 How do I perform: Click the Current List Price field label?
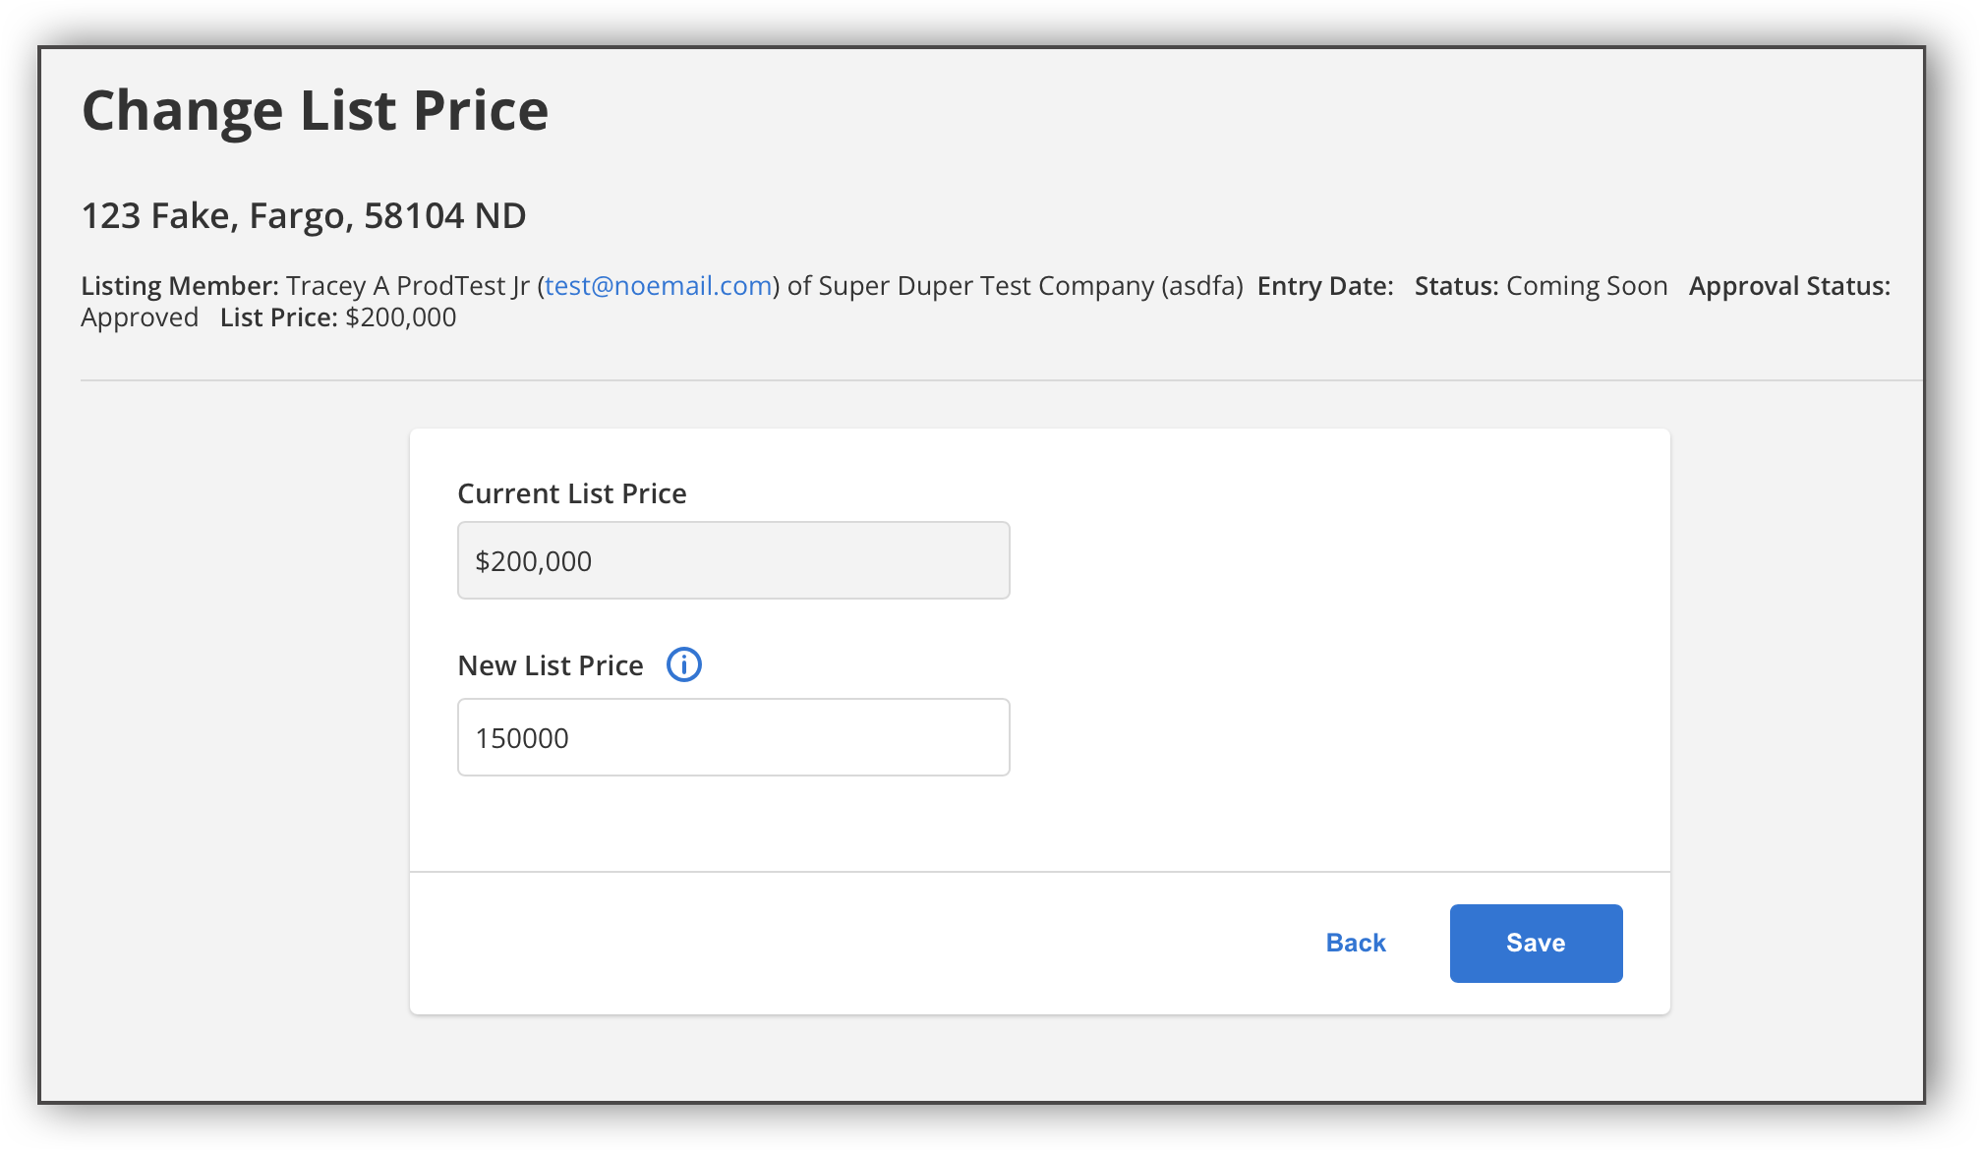point(571,493)
